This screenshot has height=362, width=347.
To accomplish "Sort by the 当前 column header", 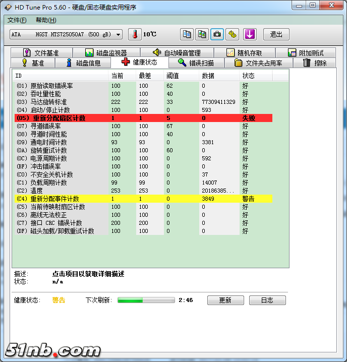I will point(122,76).
